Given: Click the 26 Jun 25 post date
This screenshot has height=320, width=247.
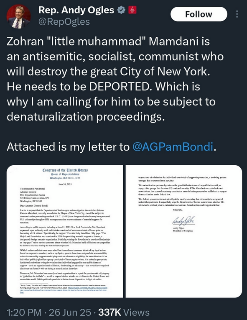Looking at the screenshot, I should (70, 312).
